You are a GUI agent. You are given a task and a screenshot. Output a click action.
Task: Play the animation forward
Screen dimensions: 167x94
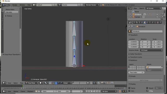(x=94, y=91)
